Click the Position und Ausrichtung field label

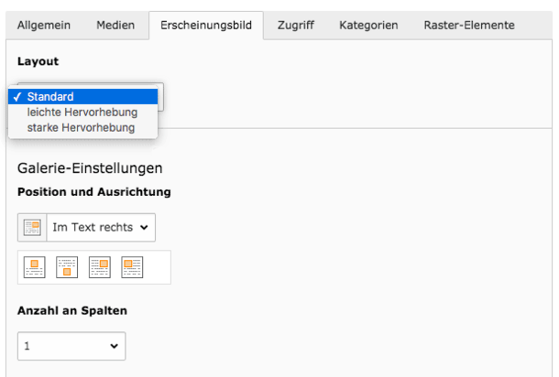tap(94, 192)
